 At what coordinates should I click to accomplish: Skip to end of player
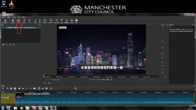point(101,80)
